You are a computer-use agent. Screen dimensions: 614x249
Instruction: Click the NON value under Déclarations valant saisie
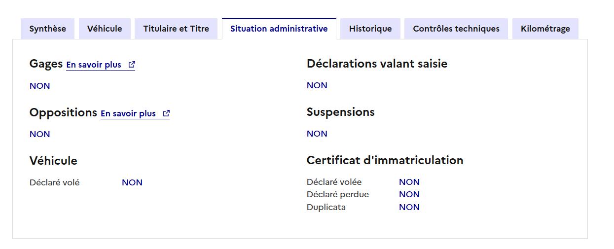click(x=317, y=85)
